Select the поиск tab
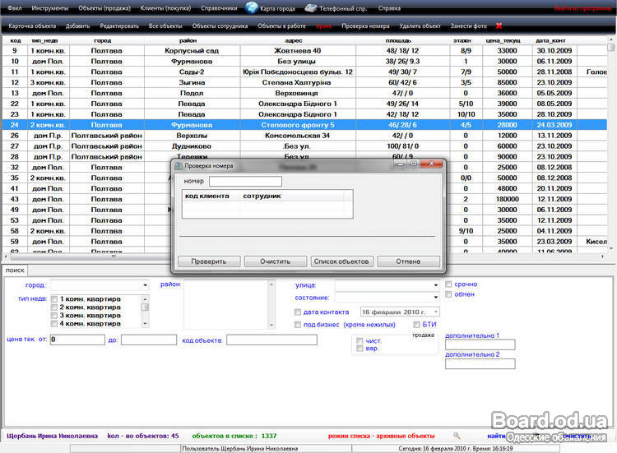The image size is (617, 453). coord(14,270)
